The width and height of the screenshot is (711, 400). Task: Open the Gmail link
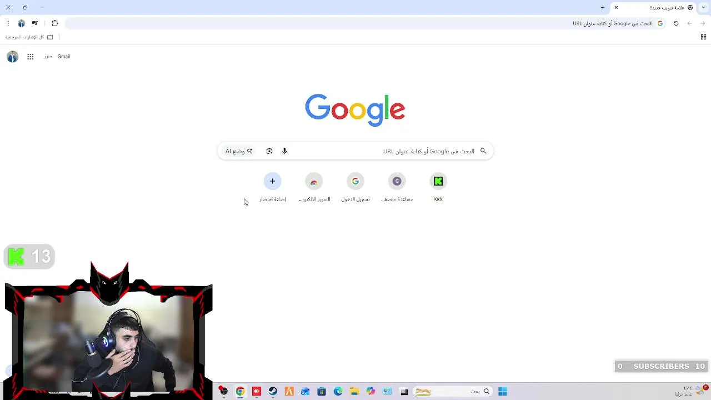click(x=63, y=57)
